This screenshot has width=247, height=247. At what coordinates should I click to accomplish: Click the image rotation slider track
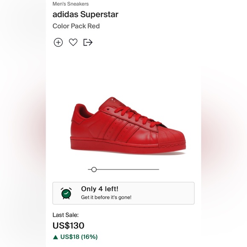[x=123, y=169]
